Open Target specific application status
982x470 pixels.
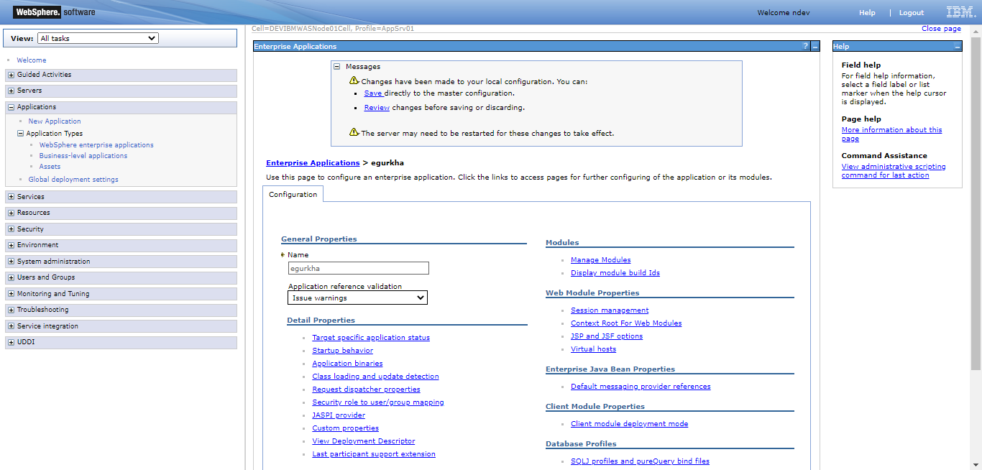click(x=371, y=338)
